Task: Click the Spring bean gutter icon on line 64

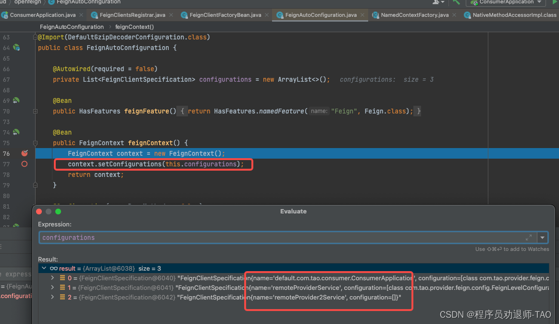Action: click(16, 48)
